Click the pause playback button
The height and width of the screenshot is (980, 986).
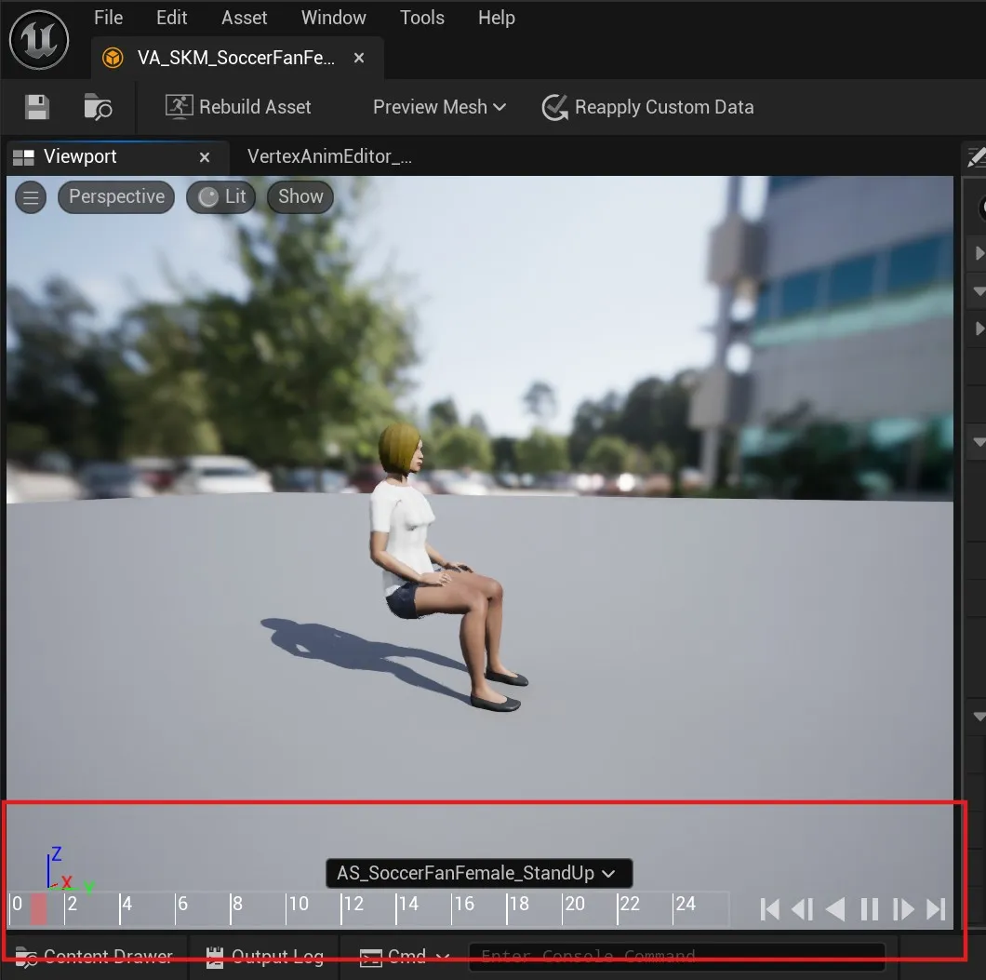(869, 909)
